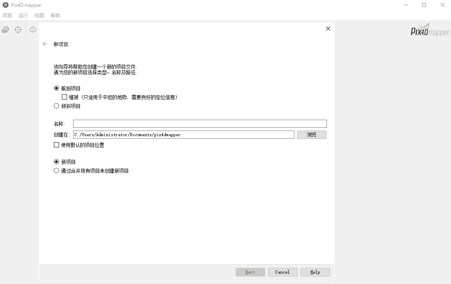Close the new project wizard dialog
The image size is (451, 284).
point(328,29)
